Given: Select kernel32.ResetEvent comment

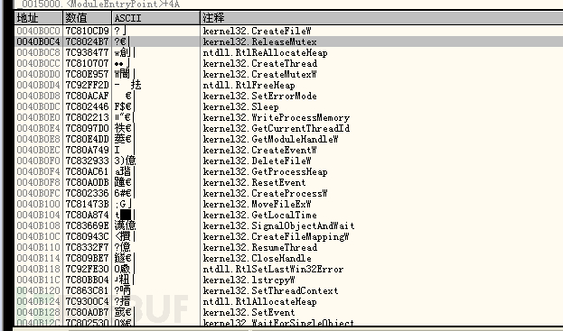Looking at the screenshot, I should click(255, 182).
